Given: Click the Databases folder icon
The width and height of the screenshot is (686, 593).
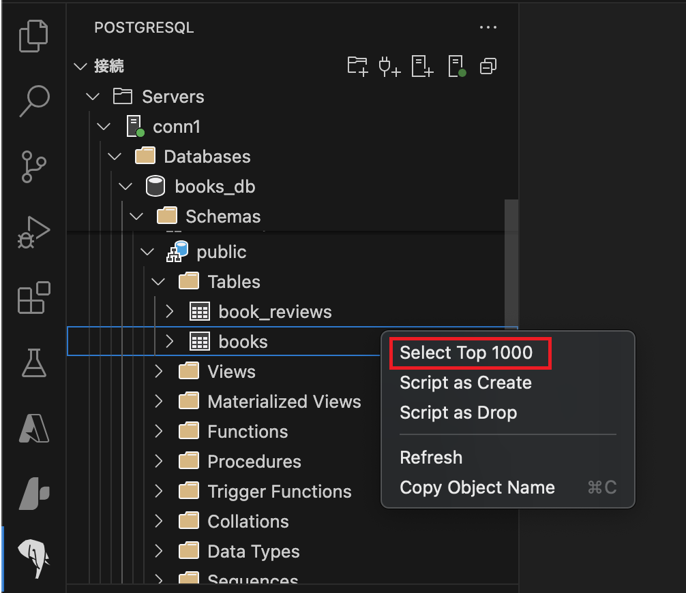Looking at the screenshot, I should click(145, 156).
